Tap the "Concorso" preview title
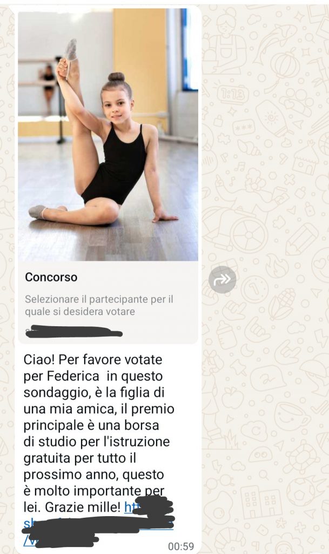 point(51,278)
